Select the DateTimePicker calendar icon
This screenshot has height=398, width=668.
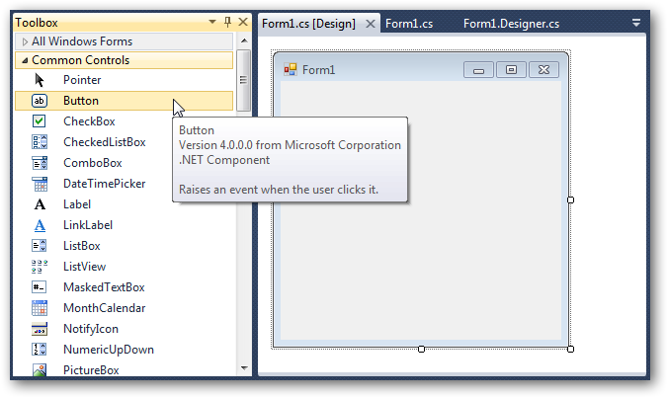(x=40, y=184)
